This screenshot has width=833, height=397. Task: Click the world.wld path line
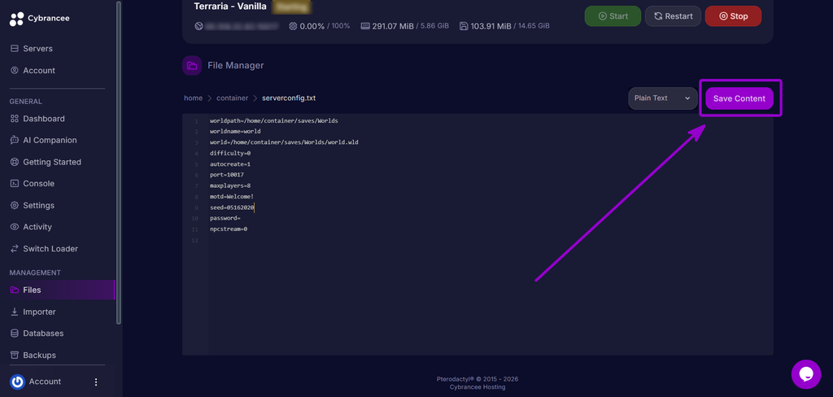pos(284,142)
